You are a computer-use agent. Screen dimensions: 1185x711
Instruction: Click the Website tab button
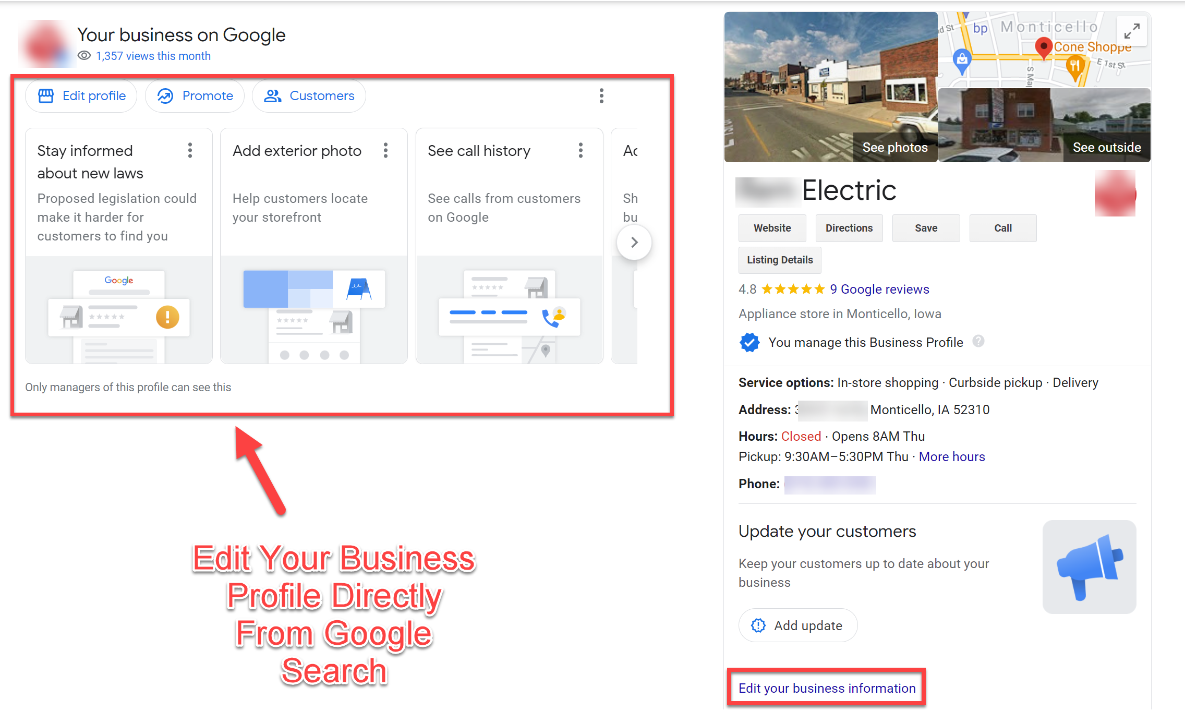771,227
